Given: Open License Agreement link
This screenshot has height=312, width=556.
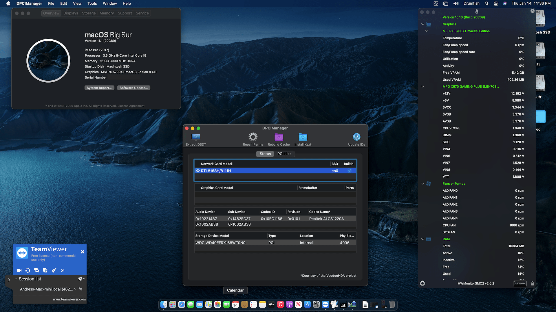Looking at the screenshot, I should [131, 106].
